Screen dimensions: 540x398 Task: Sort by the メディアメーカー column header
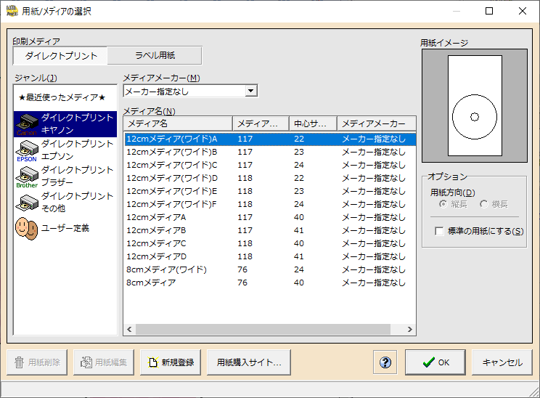(x=377, y=123)
